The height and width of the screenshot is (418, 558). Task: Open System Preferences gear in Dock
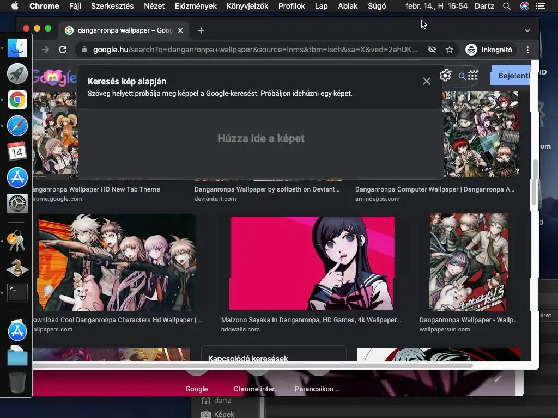17,204
